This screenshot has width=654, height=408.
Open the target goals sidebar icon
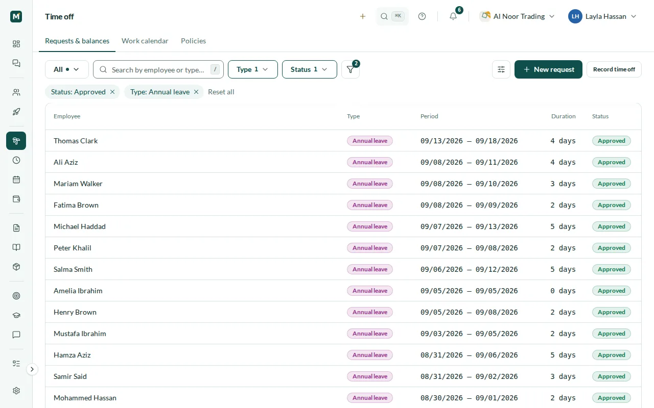[16, 296]
